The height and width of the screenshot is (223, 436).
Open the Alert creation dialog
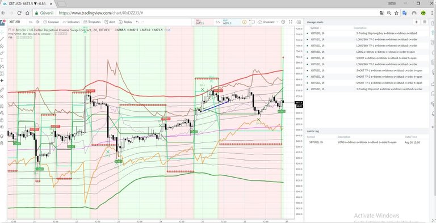(110, 22)
